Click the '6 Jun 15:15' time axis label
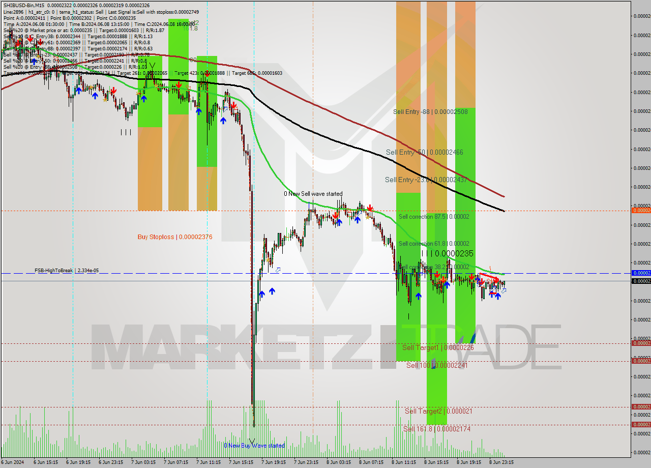This screenshot has height=468, width=651. [46, 462]
